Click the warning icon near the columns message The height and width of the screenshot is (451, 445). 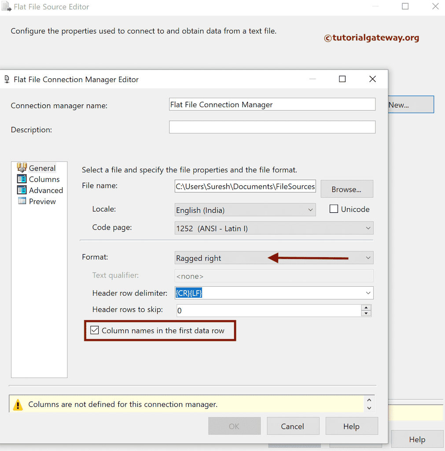pyautogui.click(x=18, y=404)
